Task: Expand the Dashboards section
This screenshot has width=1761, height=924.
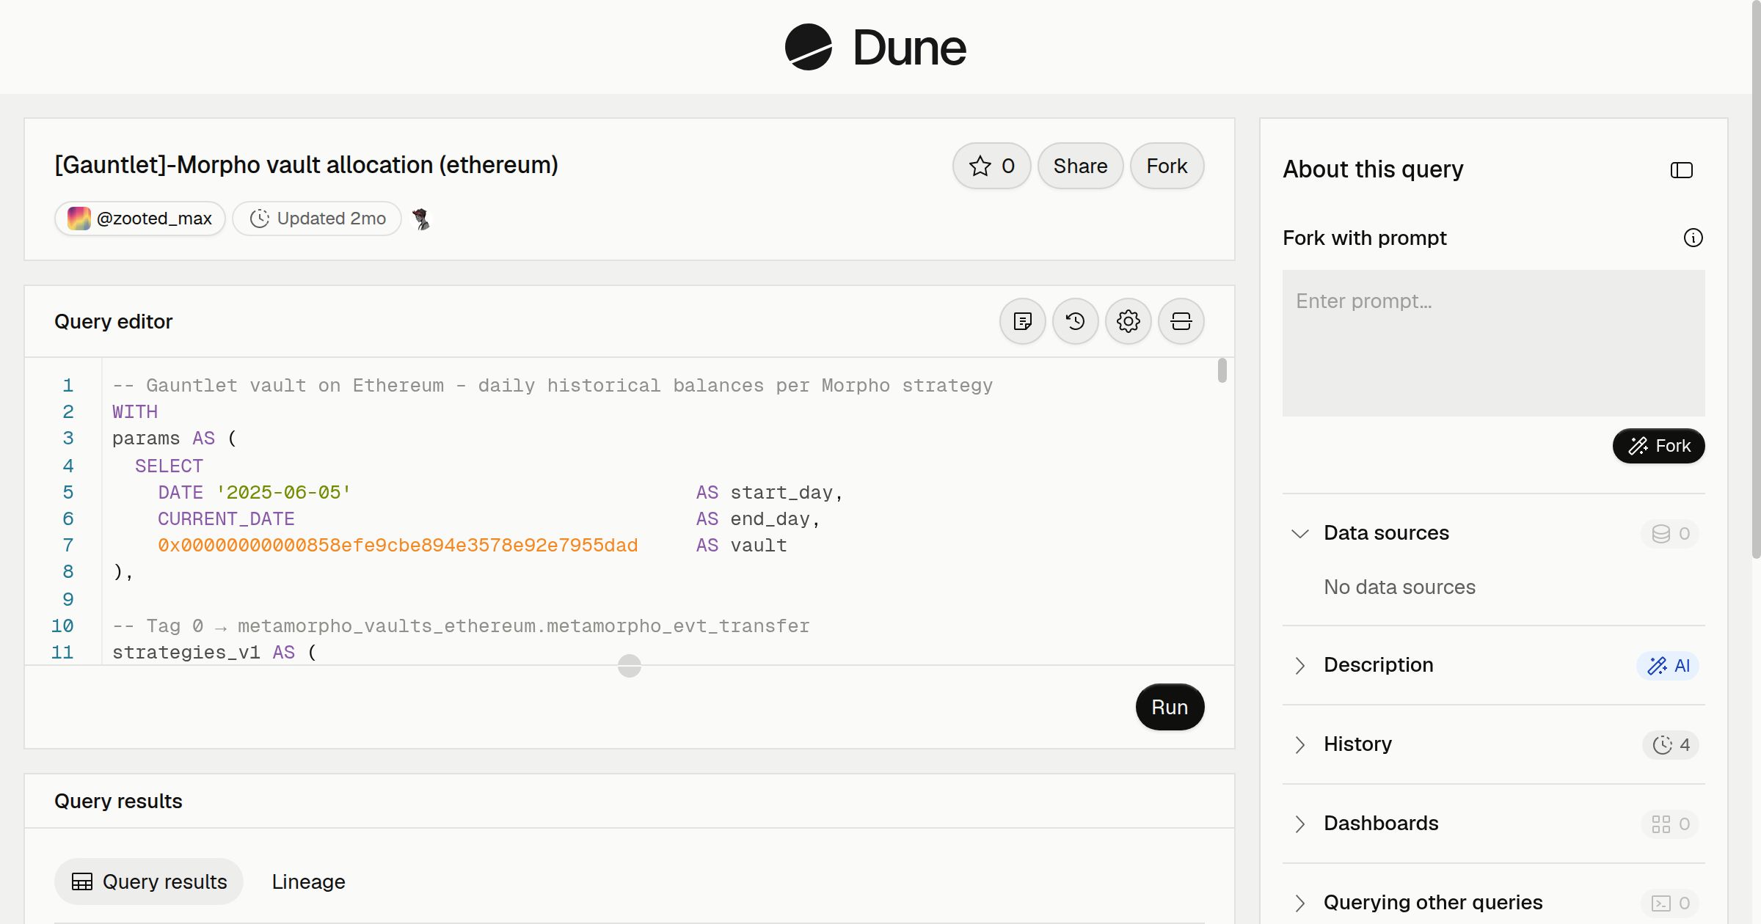Action: (1299, 824)
